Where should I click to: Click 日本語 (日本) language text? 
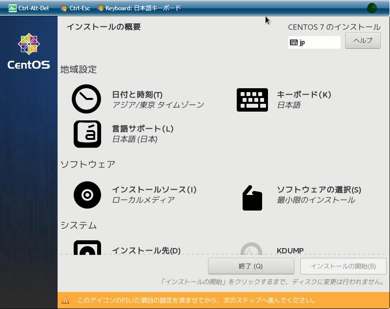pyautogui.click(x=135, y=139)
